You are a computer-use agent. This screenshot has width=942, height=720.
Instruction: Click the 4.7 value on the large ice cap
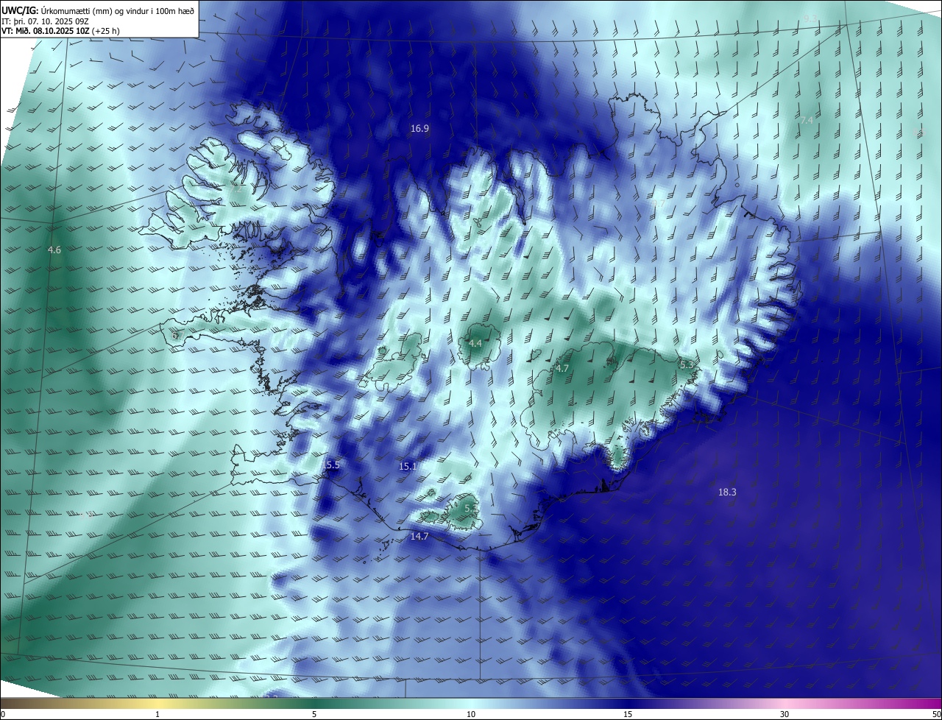pos(562,369)
